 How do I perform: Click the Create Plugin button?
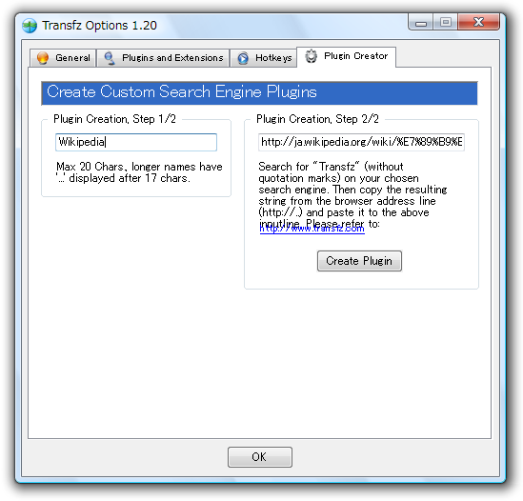[359, 261]
